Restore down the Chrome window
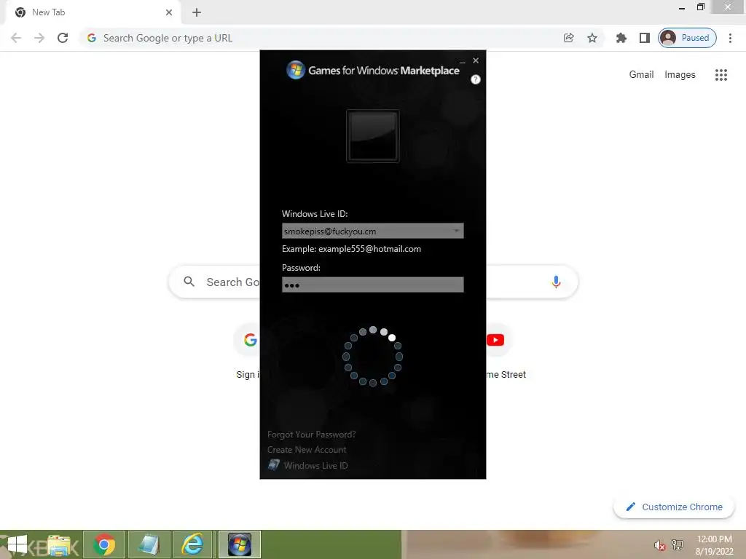746x559 pixels. pos(700,7)
